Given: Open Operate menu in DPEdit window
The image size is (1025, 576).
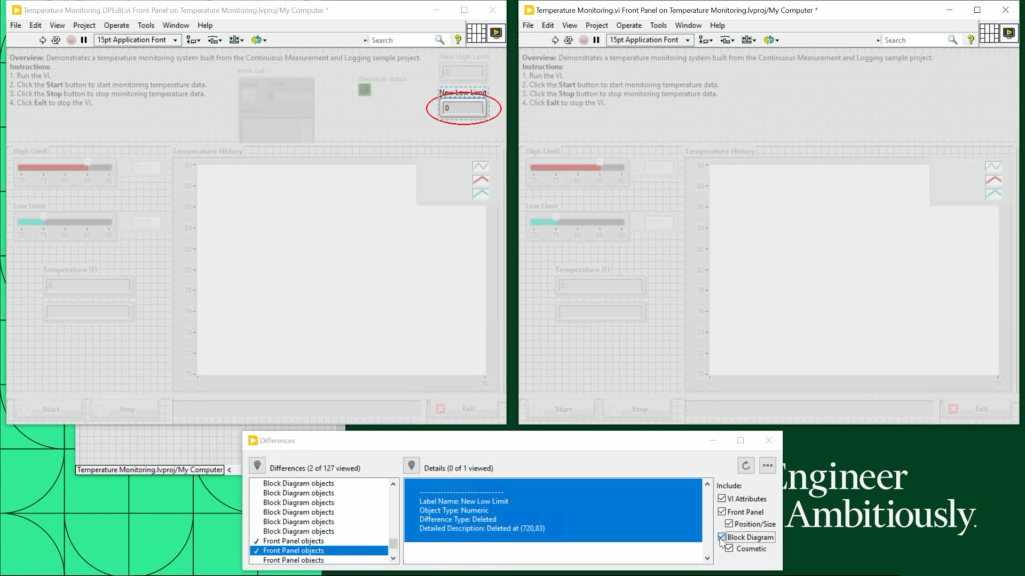Looking at the screenshot, I should click(x=116, y=25).
